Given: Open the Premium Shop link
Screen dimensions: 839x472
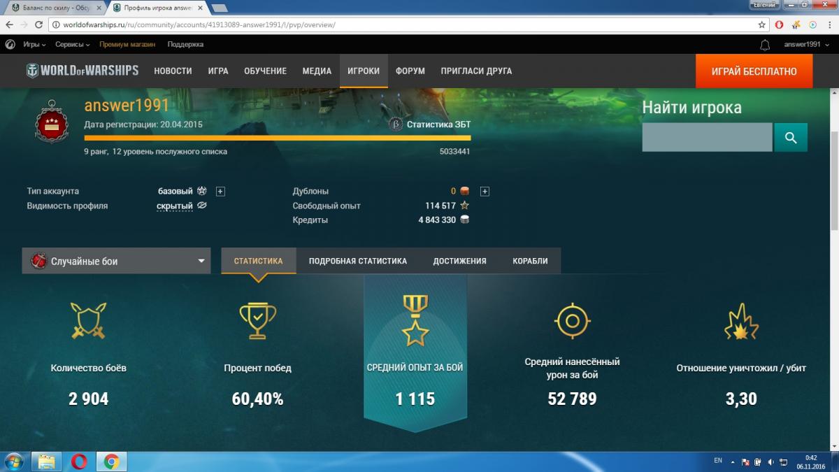Looking at the screenshot, I should point(127,45).
